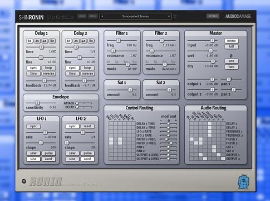Click the Undo button in header
This screenshot has width=270, height=201.
82,16
